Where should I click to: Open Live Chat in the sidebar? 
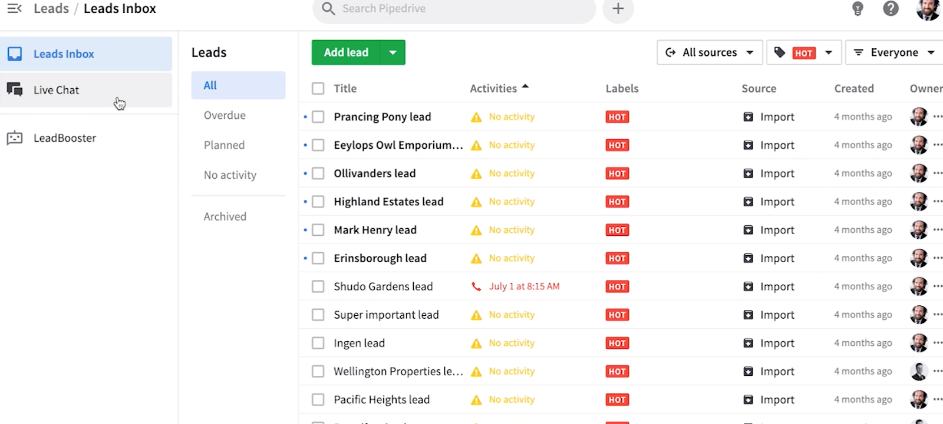coord(57,90)
